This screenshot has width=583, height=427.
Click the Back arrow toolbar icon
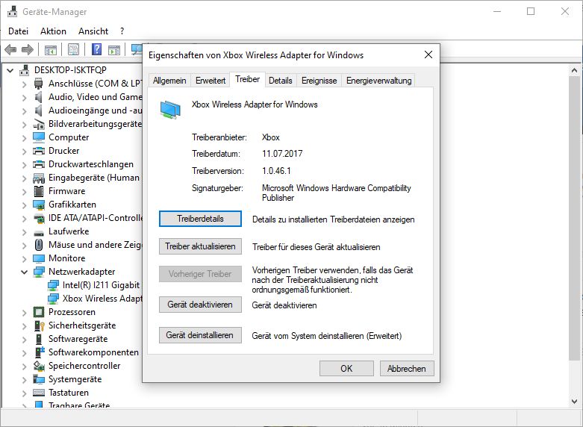pyautogui.click(x=10, y=49)
